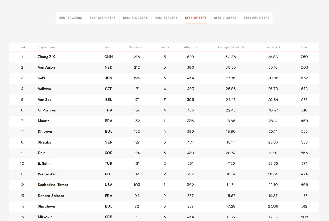Click Straube's attempts value 401
This screenshot has height=221, width=329.
point(190,142)
